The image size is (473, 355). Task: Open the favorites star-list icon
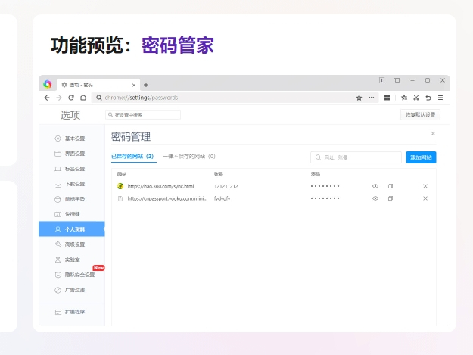pyautogui.click(x=404, y=98)
